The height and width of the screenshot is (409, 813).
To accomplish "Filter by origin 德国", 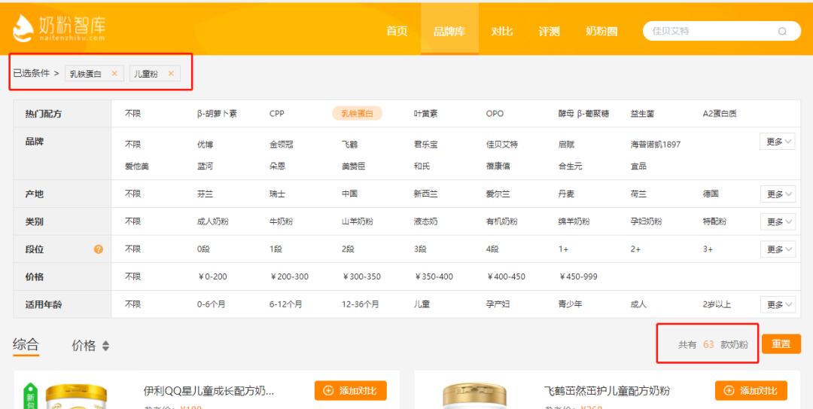I will pyautogui.click(x=711, y=194).
